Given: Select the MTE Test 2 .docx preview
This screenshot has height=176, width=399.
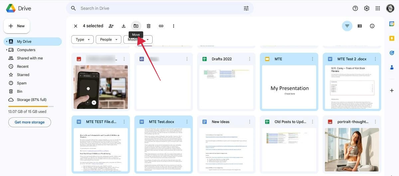Looking at the screenshot, I should (x=352, y=87).
